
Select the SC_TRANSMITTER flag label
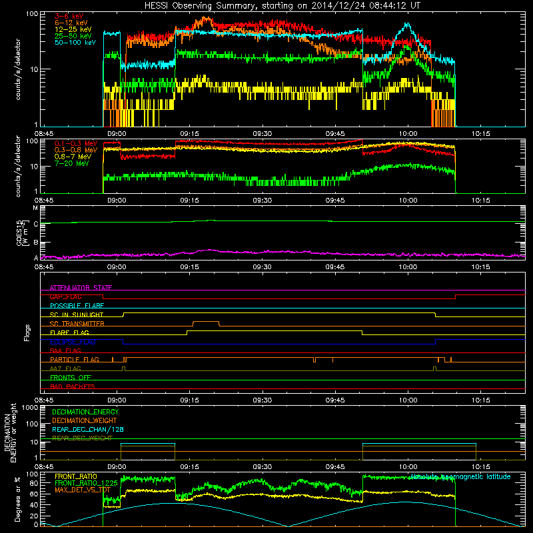(77, 324)
